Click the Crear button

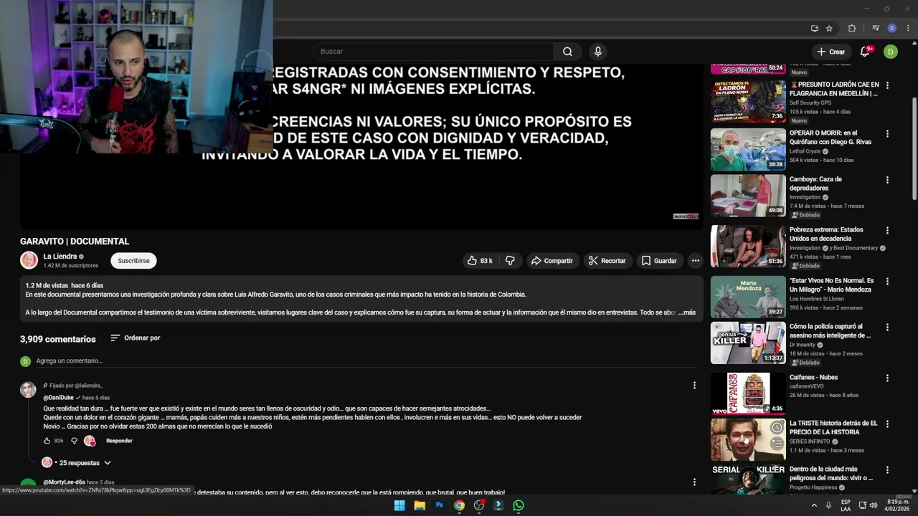pyautogui.click(x=831, y=52)
